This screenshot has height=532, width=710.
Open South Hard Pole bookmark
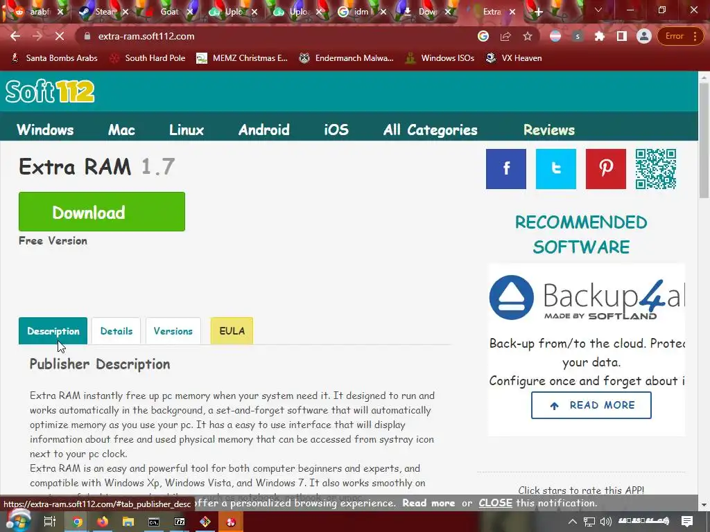tap(148, 58)
